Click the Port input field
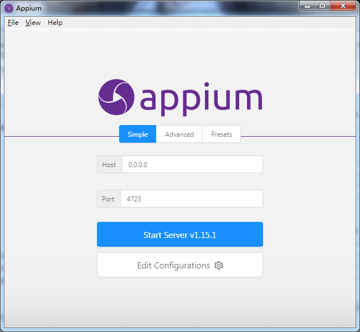 191,199
